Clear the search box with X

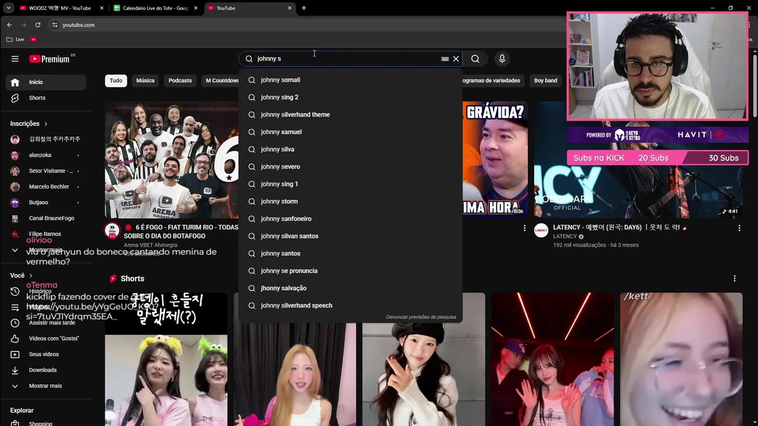pos(455,59)
